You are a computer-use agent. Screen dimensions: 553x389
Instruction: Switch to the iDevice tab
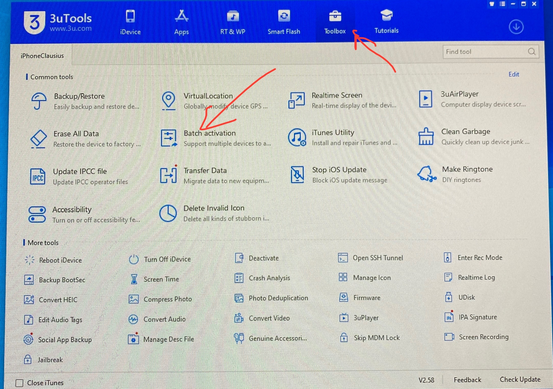point(130,22)
